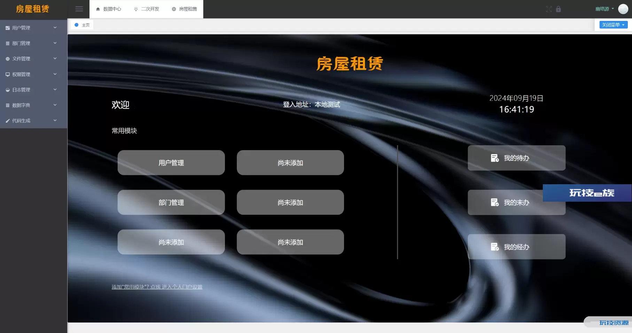632x333 pixels.
Task: Open the 关闭菜单 dropdown button
Action: [x=613, y=25]
